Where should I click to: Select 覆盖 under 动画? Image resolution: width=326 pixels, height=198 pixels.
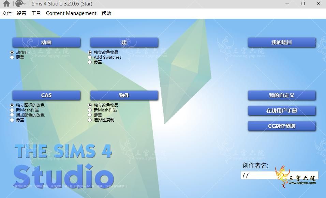click(x=12, y=57)
